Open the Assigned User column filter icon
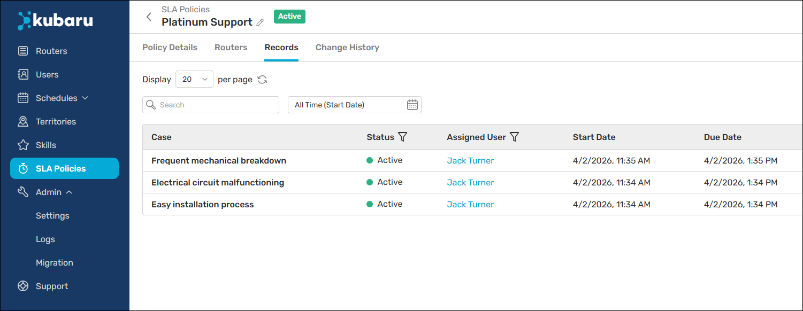This screenshot has width=803, height=311. point(514,137)
